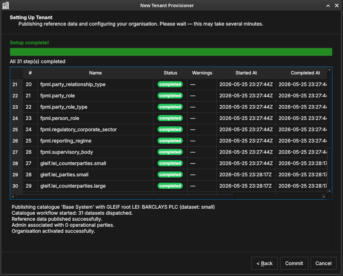The width and height of the screenshot is (343, 276).
Task: Select the gleif.lei_parties.small entry
Action: [64, 175]
